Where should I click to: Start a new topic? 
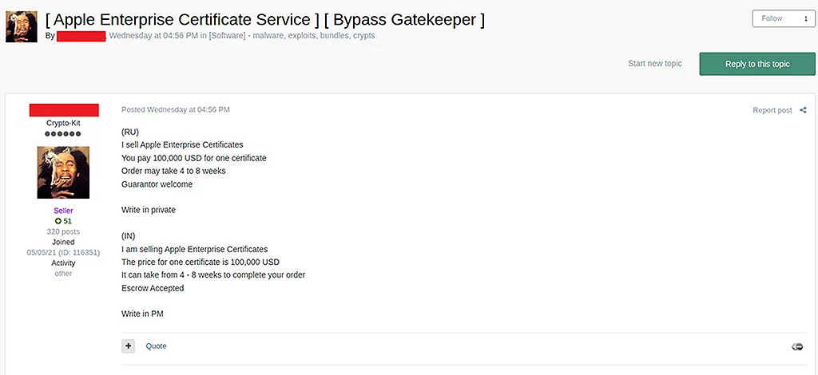pos(655,64)
